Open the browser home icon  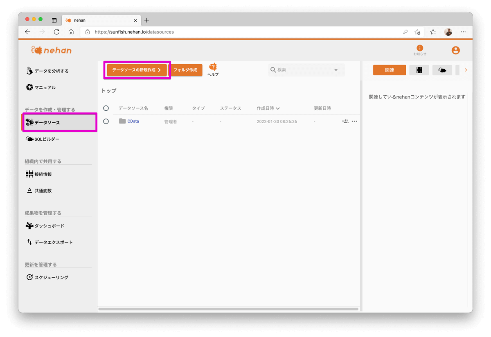[71, 32]
